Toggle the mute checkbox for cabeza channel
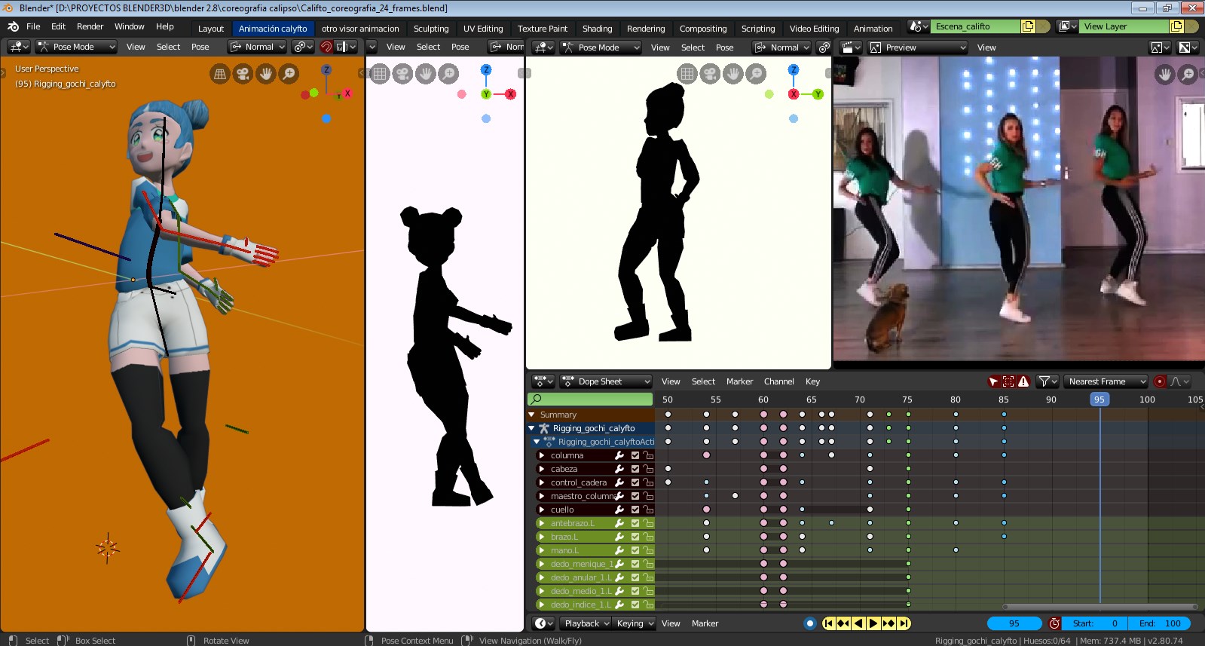Viewport: 1205px width, 646px height. pos(635,469)
